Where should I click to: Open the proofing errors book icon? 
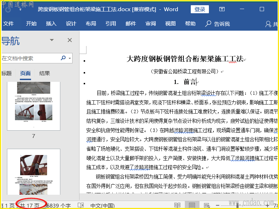(81, 206)
